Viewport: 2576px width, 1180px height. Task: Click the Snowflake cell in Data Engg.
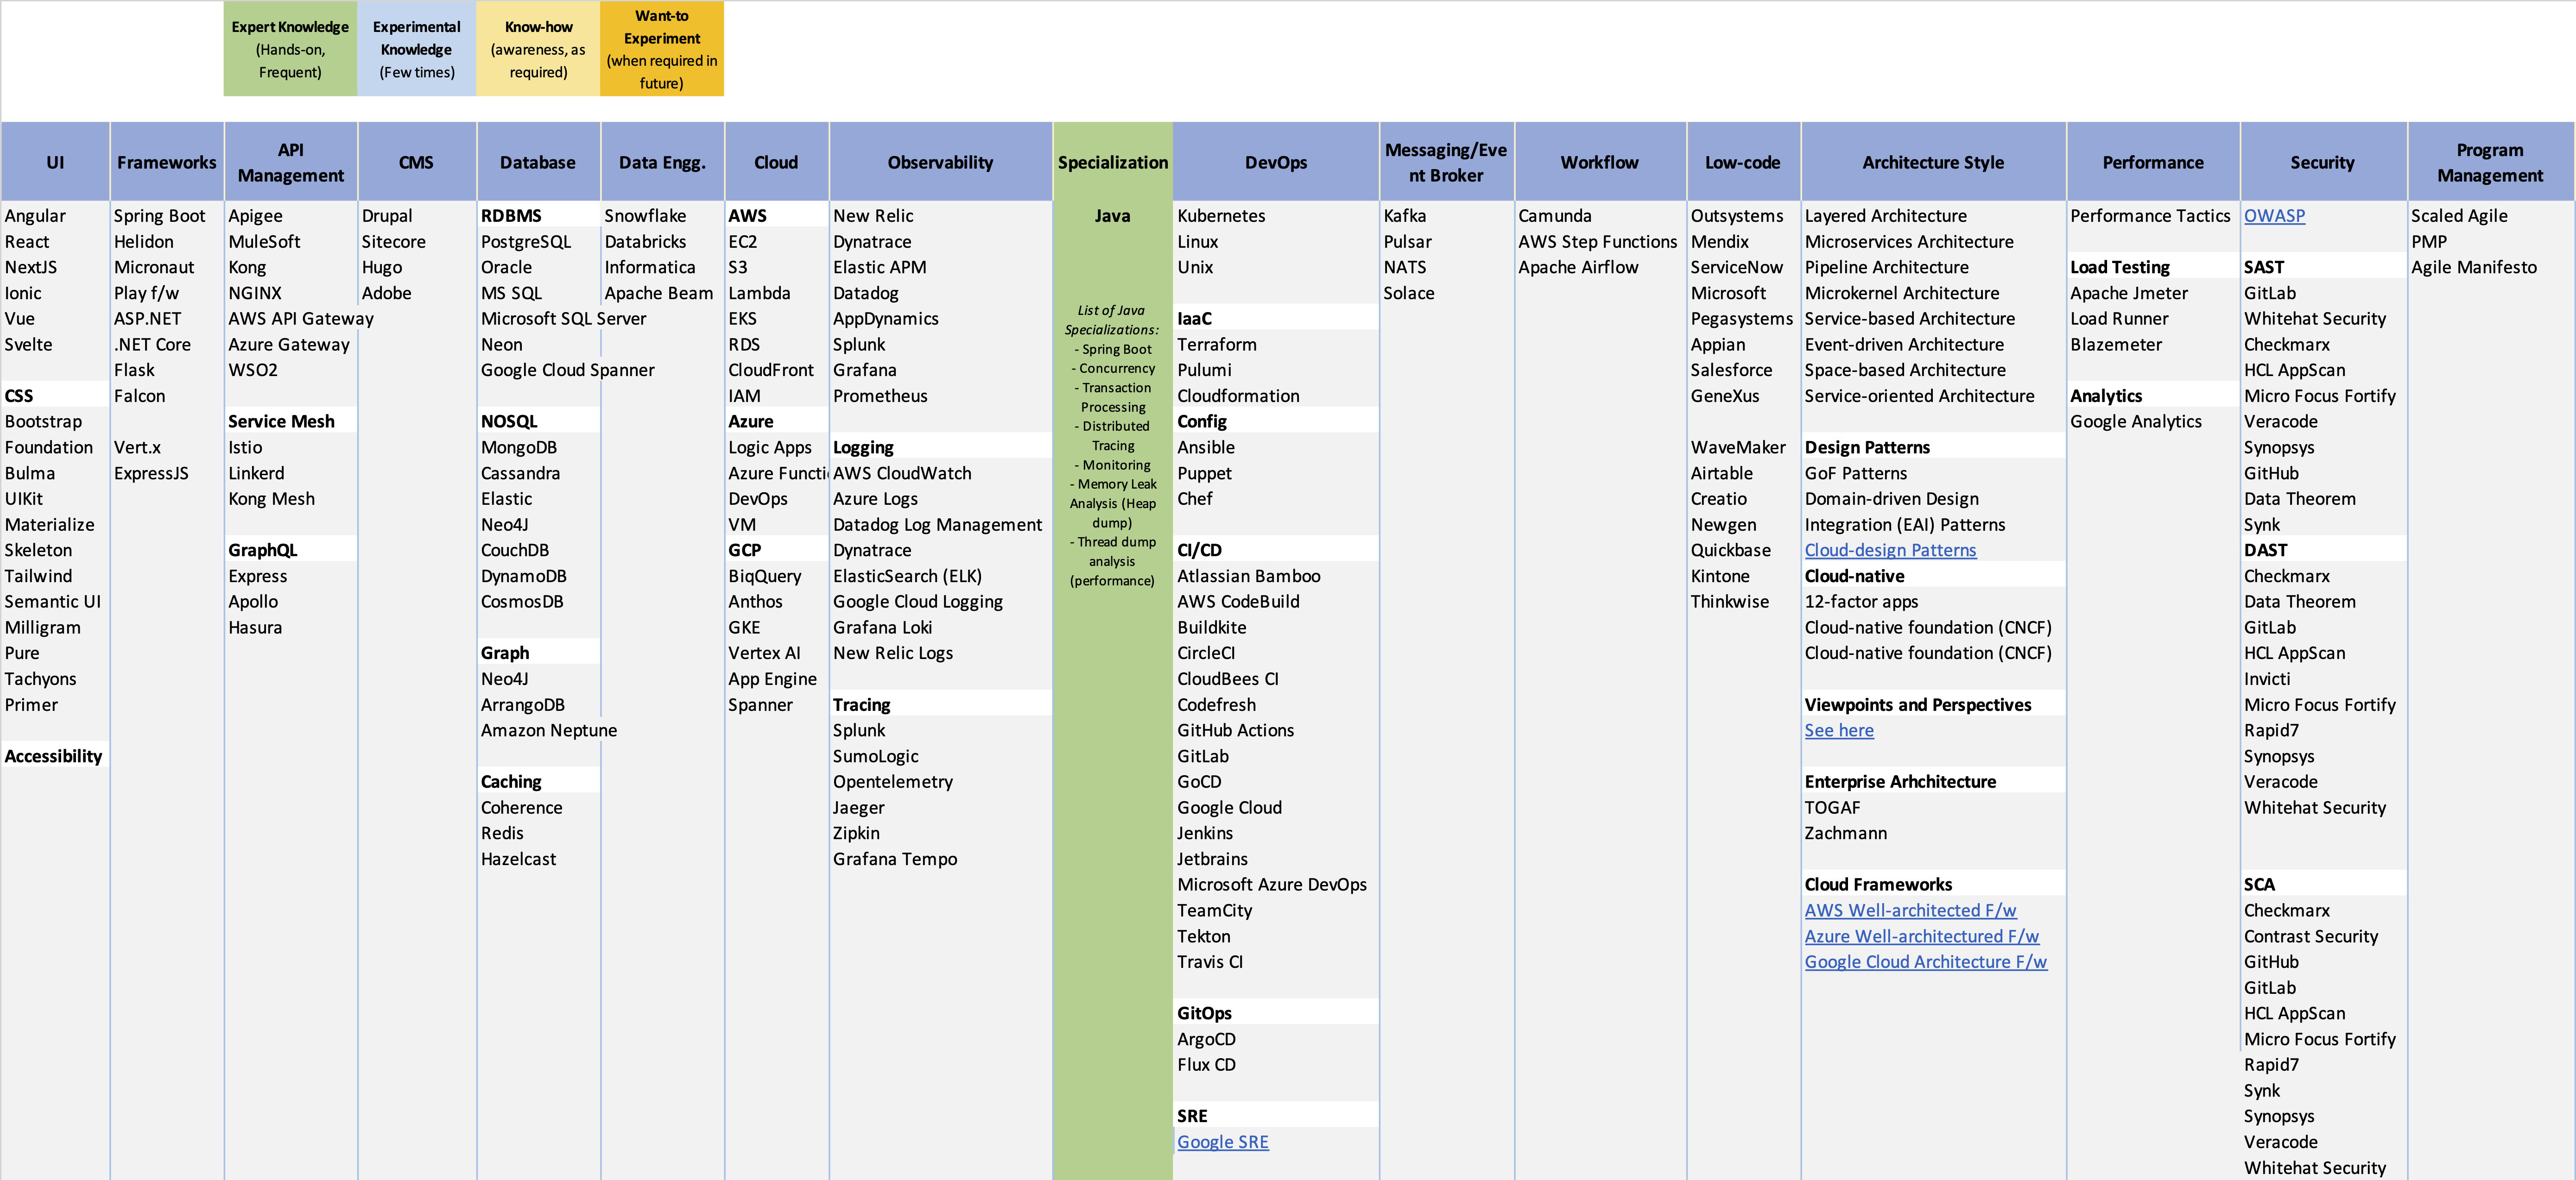click(645, 216)
